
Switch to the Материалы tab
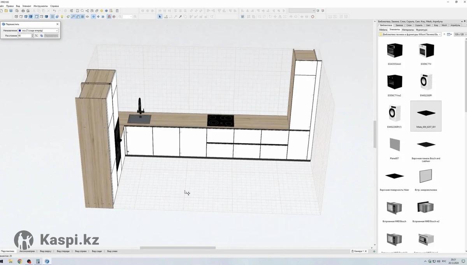(408, 30)
